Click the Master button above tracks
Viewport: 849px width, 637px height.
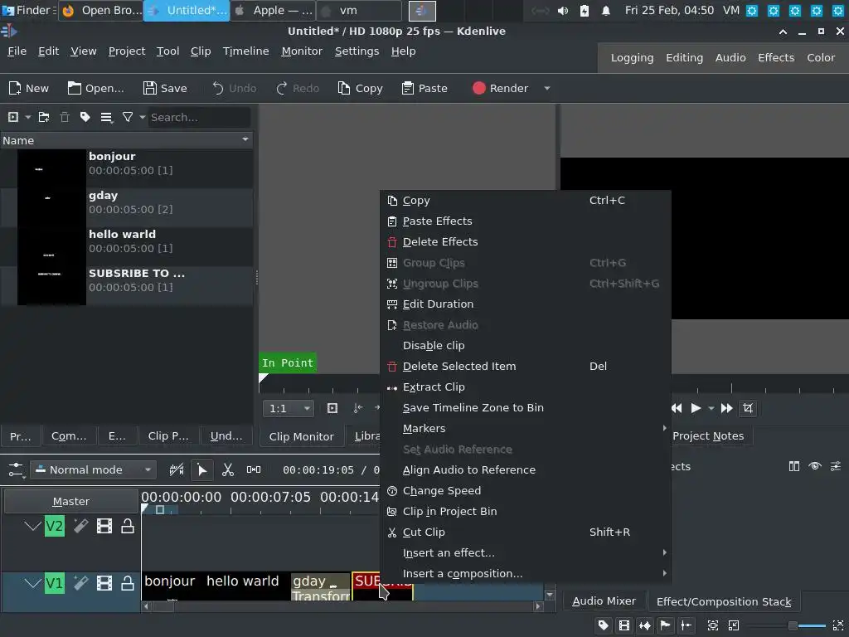71,502
